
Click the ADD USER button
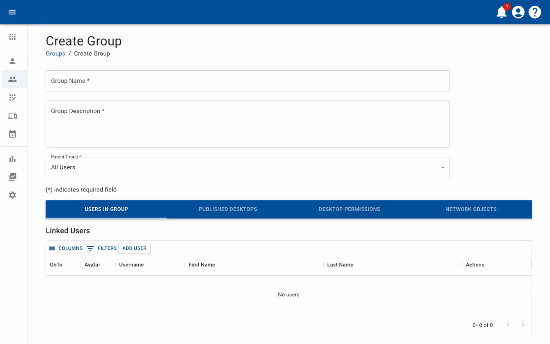click(x=134, y=248)
